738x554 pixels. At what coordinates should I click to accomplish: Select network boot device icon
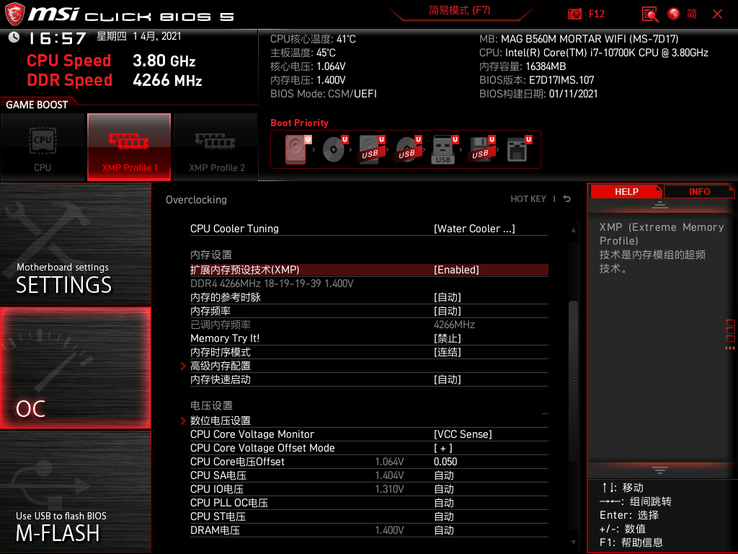point(519,149)
